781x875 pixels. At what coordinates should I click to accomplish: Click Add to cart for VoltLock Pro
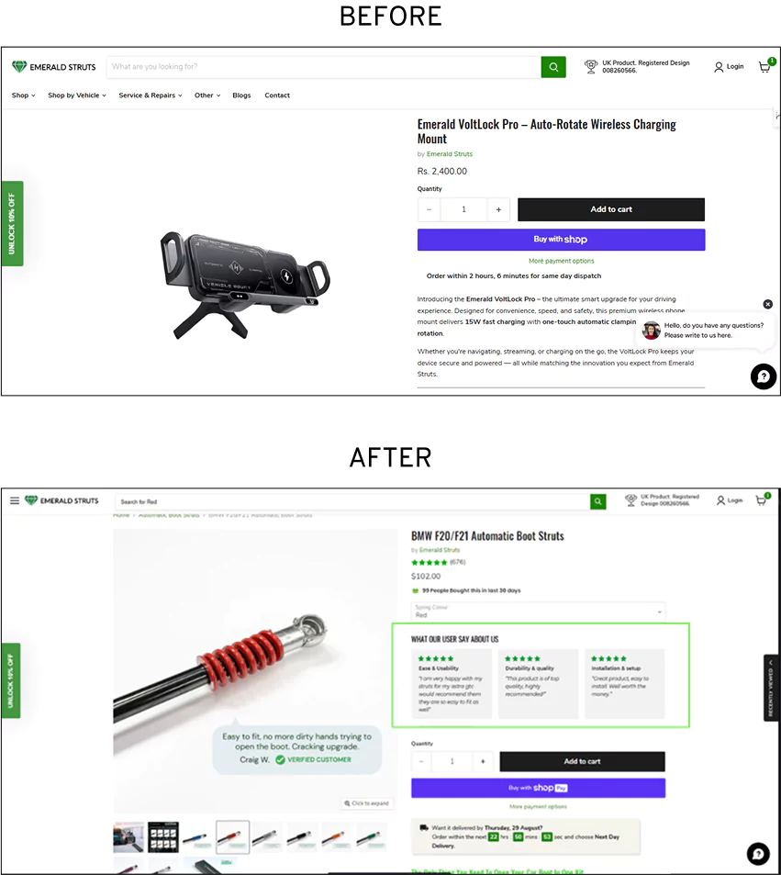click(611, 209)
